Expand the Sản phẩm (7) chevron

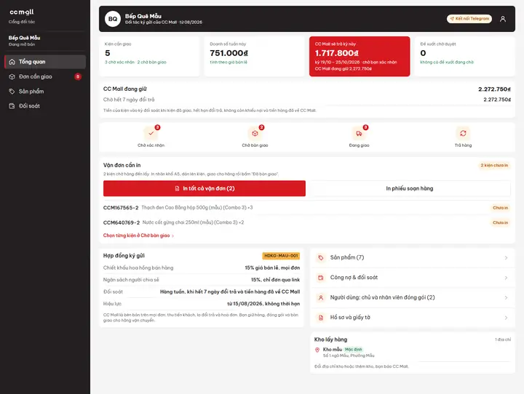point(507,257)
